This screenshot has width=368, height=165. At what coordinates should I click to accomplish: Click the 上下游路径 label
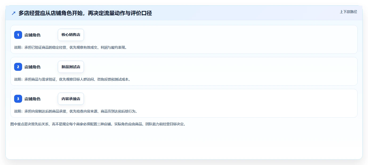tap(348, 12)
